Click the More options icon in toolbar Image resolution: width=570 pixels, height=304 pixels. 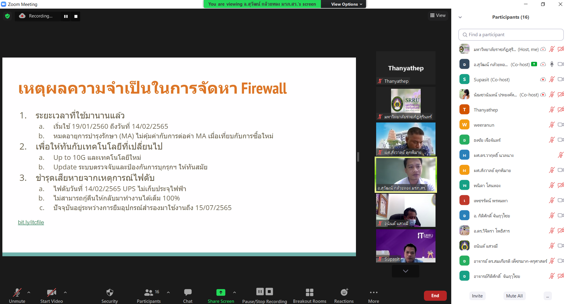tap(373, 292)
